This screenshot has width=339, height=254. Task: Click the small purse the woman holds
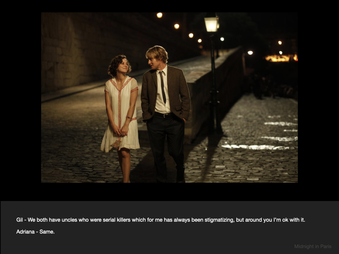point(116,144)
